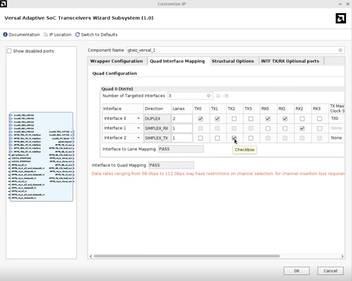Uncheck RX0 for Interface 0
Viewport: 352px width, 281px height.
point(268,119)
